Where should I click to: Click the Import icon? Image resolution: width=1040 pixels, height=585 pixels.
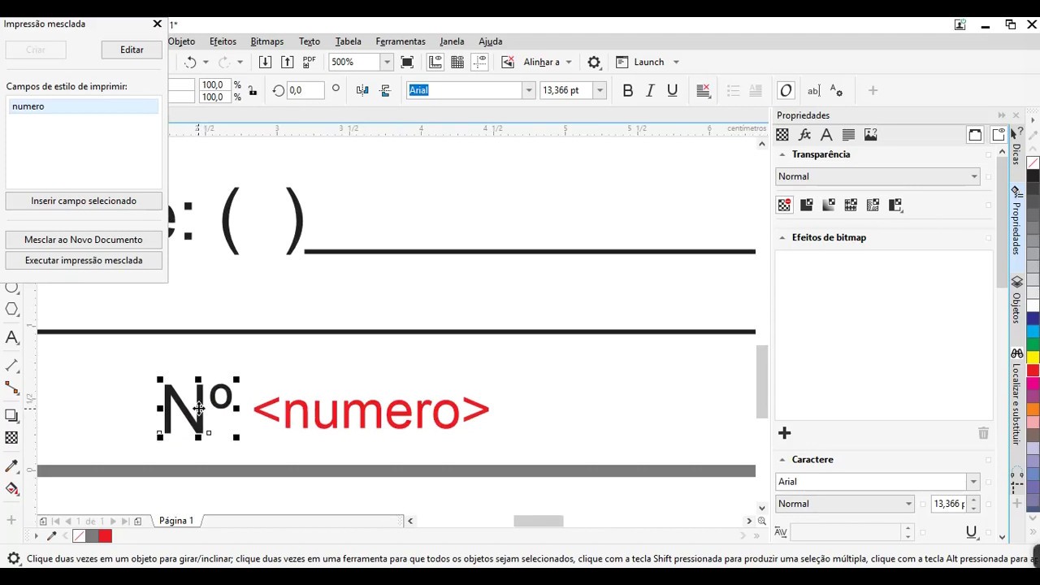tap(265, 62)
